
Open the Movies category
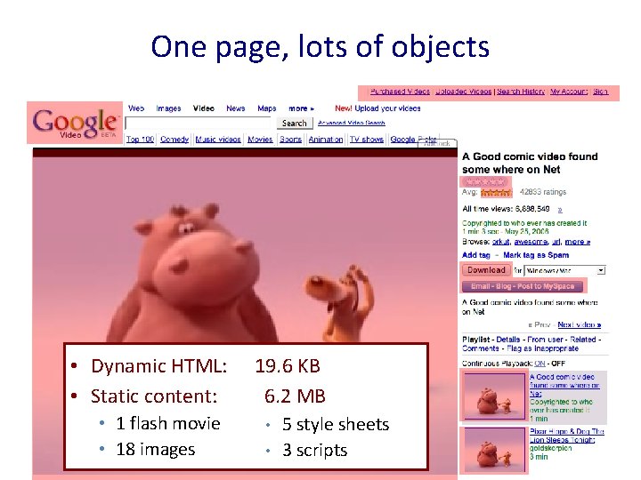click(x=260, y=140)
